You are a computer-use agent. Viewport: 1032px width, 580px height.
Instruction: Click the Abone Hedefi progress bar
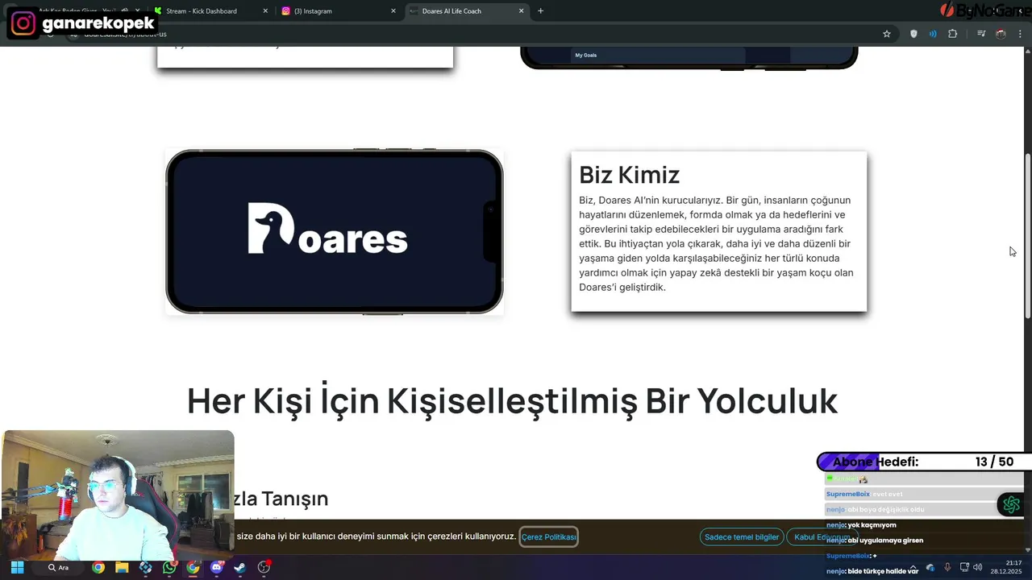[924, 462]
